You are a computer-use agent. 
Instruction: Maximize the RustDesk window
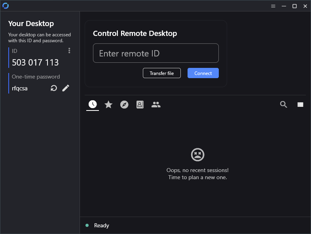[x=294, y=6]
